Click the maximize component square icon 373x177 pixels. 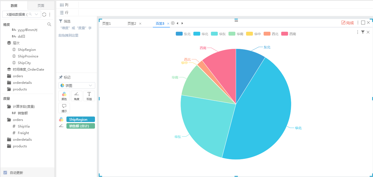coord(363,23)
